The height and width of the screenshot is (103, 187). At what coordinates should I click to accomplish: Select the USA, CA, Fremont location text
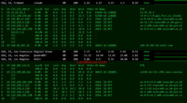pos(12,3)
